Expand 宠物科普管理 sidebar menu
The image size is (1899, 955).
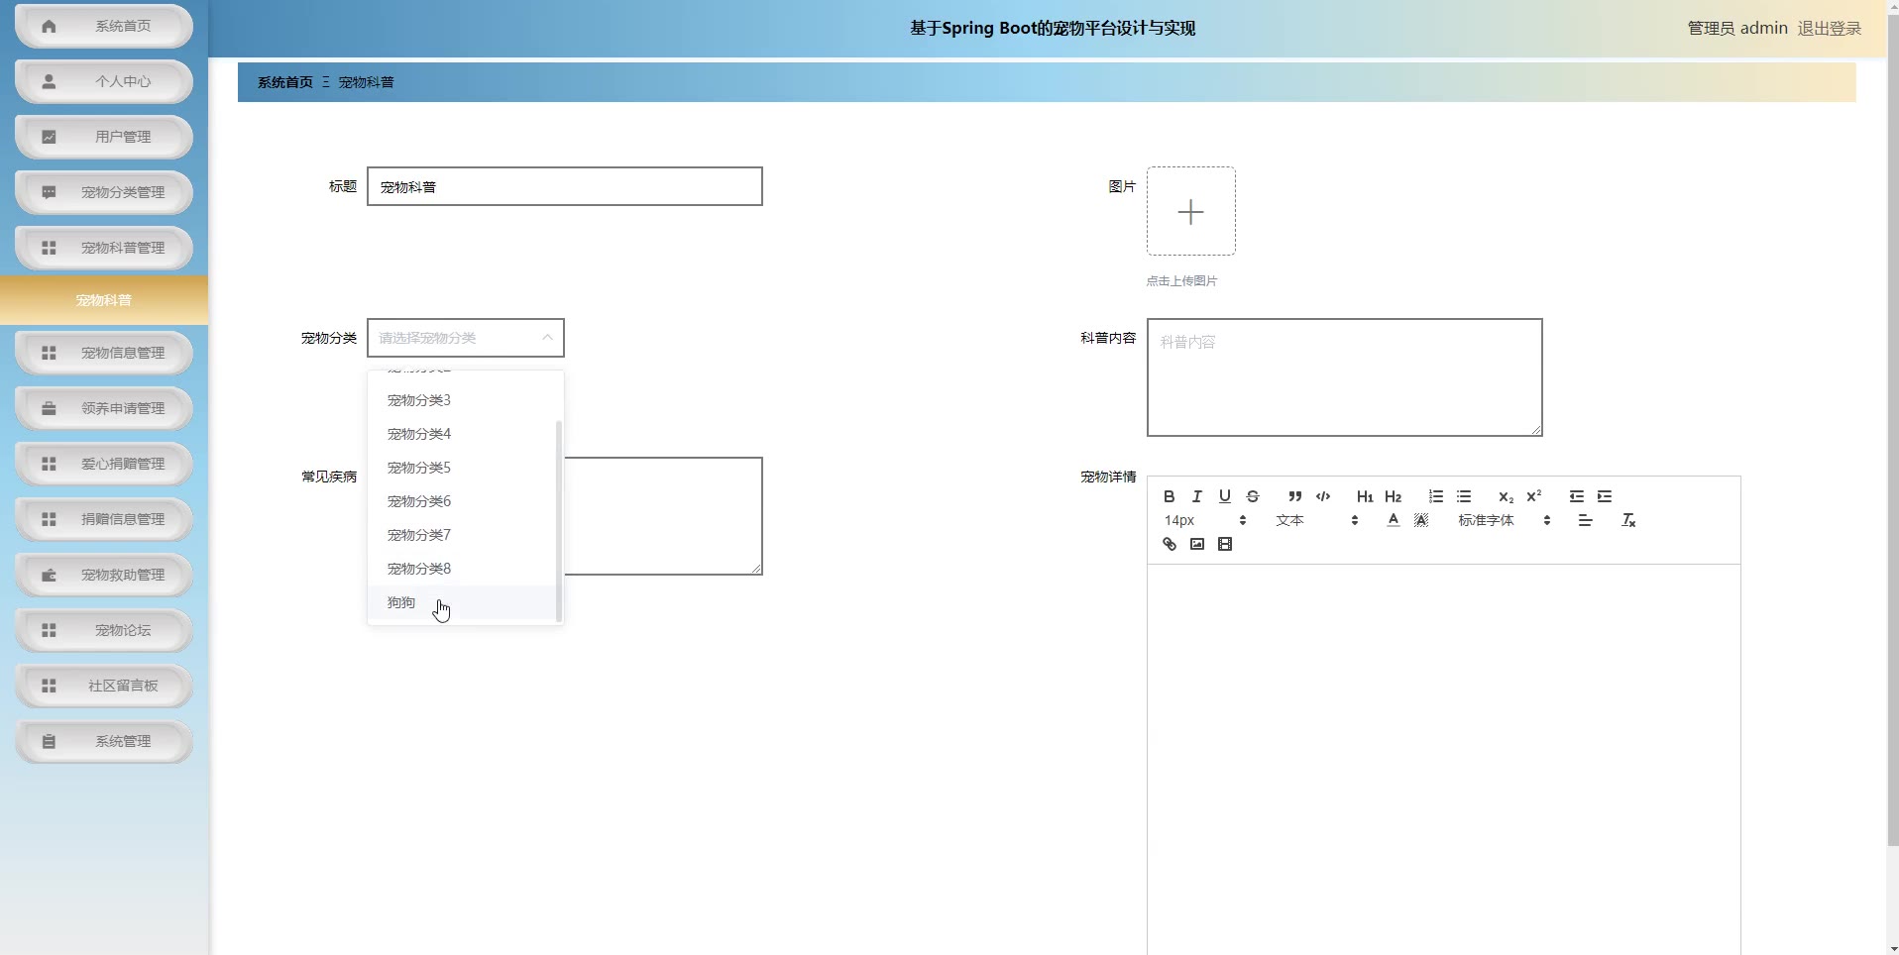pyautogui.click(x=104, y=248)
